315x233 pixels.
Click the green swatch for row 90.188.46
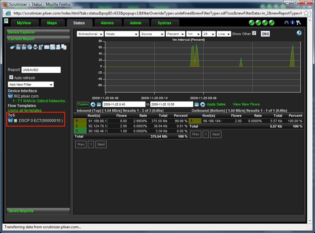pyautogui.click(x=80, y=131)
